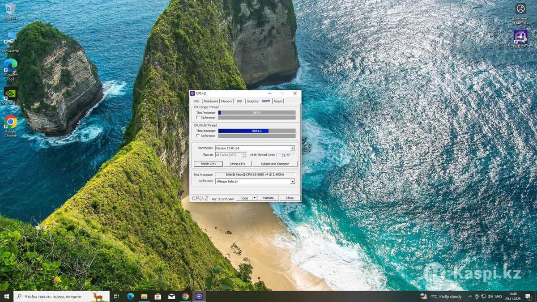Open Microsoft Store from the taskbar
This screenshot has width=537, height=302.
pos(158,296)
